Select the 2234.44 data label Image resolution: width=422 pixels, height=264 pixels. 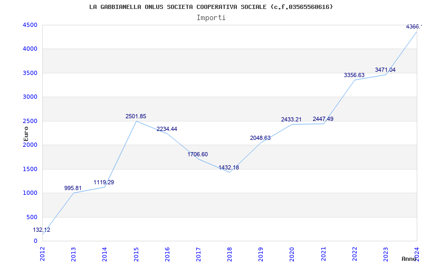point(167,129)
